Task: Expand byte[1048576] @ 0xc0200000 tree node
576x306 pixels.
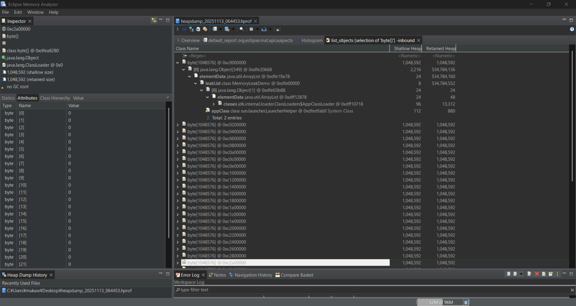Action: (178, 124)
